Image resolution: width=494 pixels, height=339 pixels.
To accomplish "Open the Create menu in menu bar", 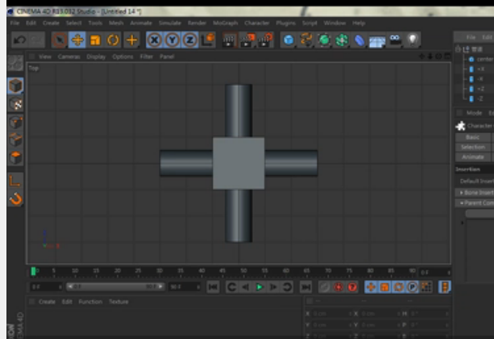I will point(51,23).
